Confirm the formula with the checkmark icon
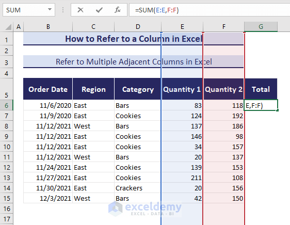Screen dimensions: 290x225 (x=99, y=10)
